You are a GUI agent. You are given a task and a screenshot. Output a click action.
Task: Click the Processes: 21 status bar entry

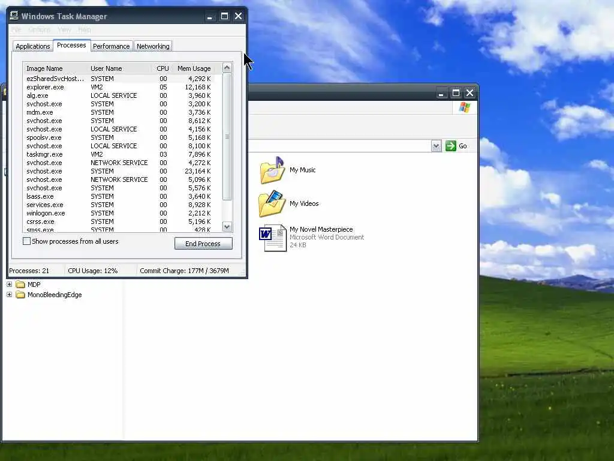[29, 271]
